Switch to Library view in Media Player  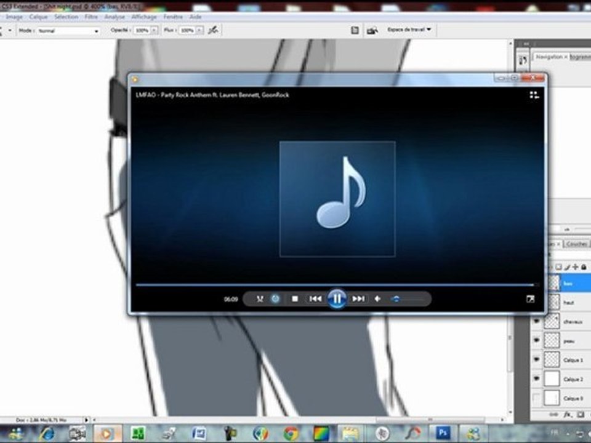coord(534,95)
